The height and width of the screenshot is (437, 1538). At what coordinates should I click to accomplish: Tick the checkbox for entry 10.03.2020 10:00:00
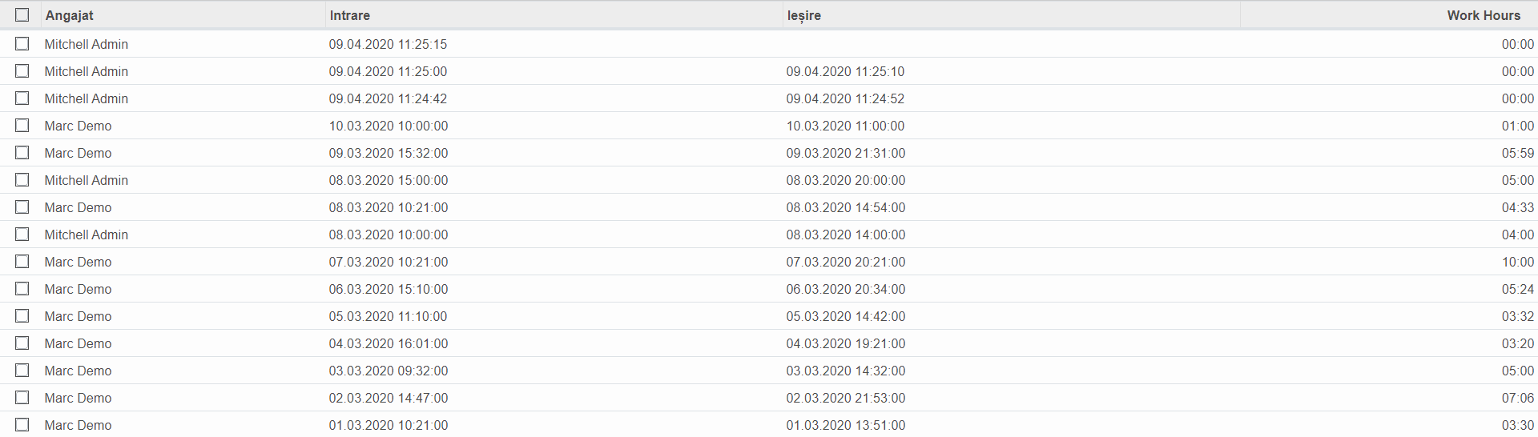pos(22,126)
